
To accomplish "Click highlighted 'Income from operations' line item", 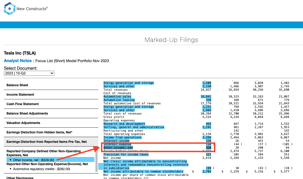I will [122, 137].
